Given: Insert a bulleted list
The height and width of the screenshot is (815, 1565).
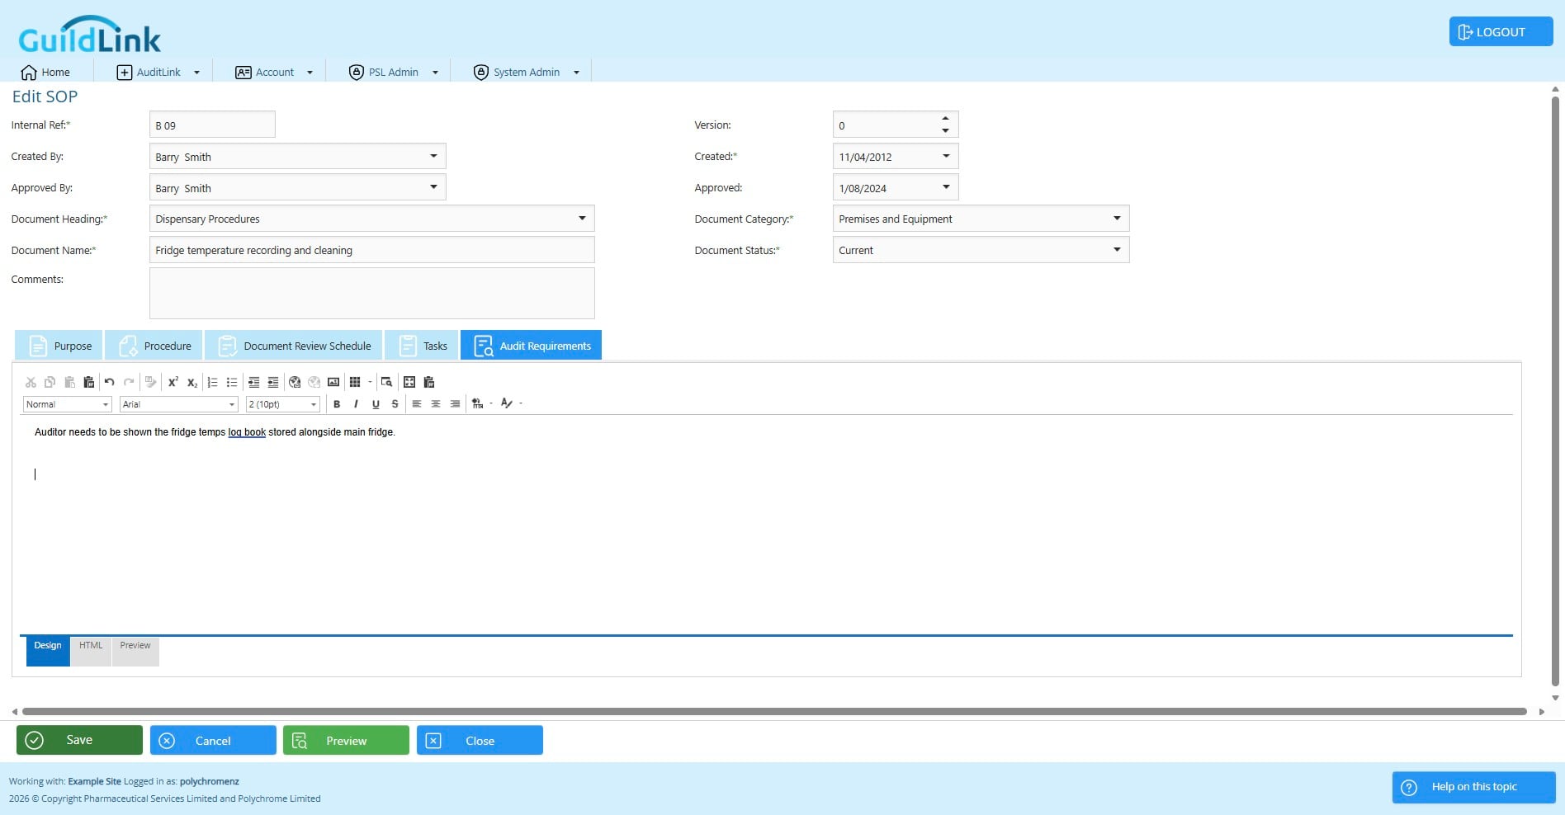Looking at the screenshot, I should point(232,382).
